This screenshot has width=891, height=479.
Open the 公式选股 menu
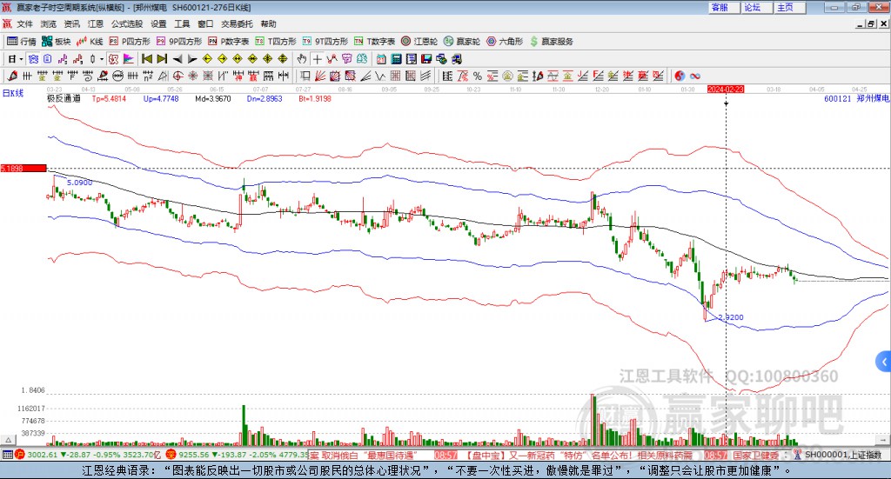[126, 24]
